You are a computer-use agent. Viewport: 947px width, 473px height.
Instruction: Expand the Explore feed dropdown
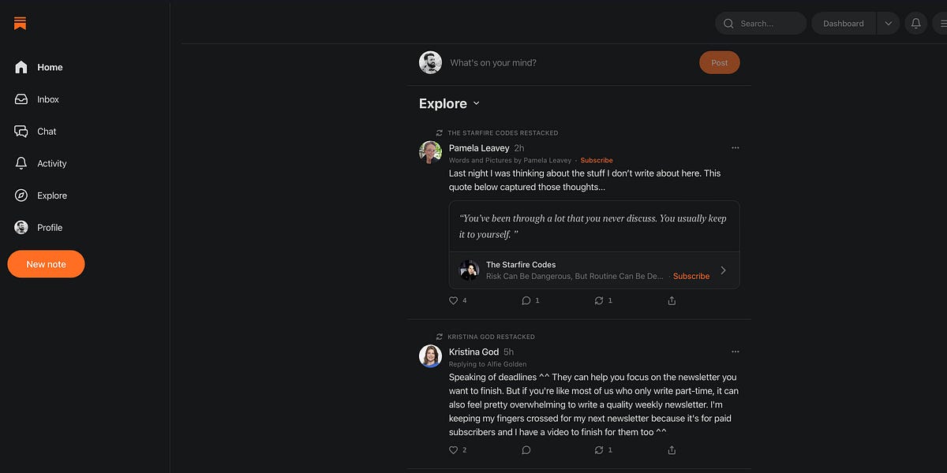coord(477,103)
